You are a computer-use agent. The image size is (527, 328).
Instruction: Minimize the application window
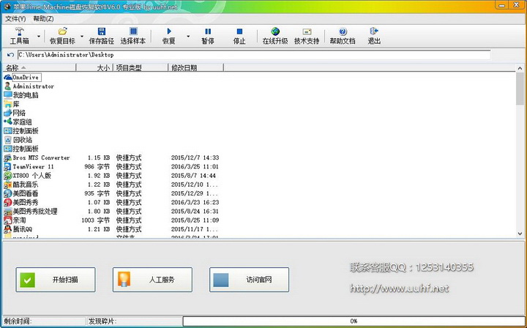pyautogui.click(x=501, y=5)
